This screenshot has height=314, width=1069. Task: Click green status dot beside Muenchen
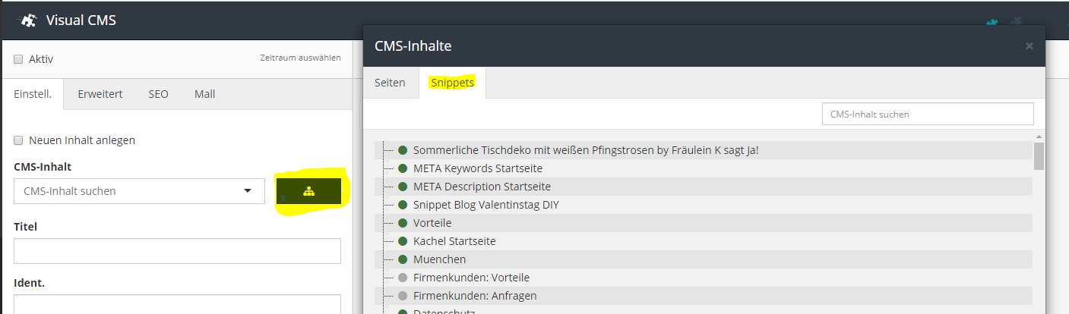(x=403, y=259)
